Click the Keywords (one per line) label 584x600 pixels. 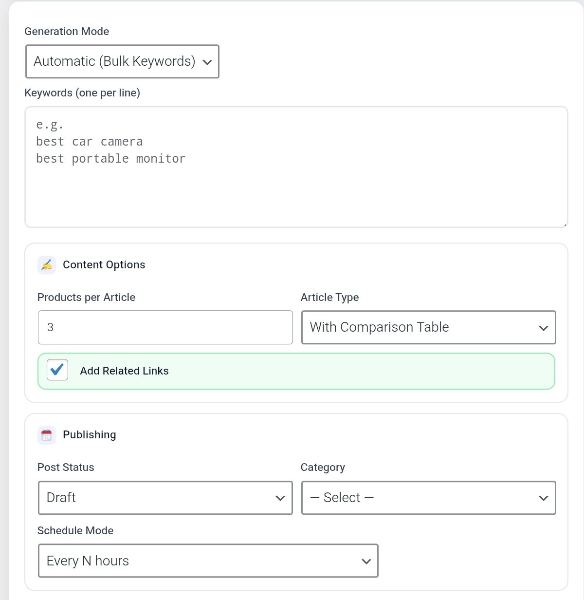82,93
